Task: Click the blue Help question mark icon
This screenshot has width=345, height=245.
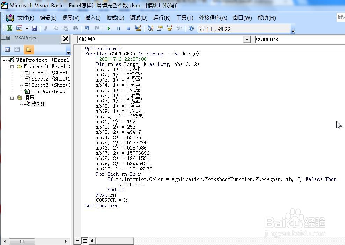Action: (x=191, y=28)
